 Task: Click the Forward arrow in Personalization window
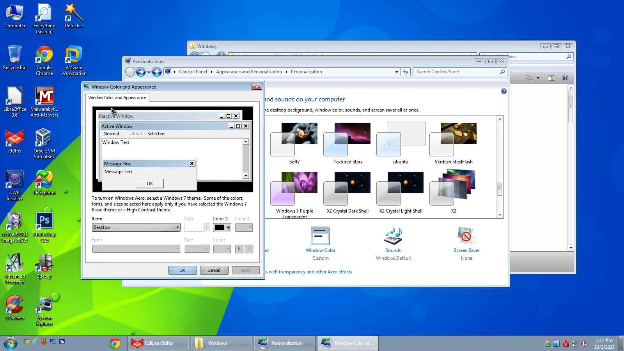click(x=141, y=72)
